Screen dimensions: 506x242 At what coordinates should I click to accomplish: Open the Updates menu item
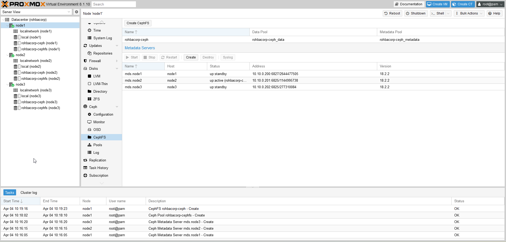click(101, 46)
